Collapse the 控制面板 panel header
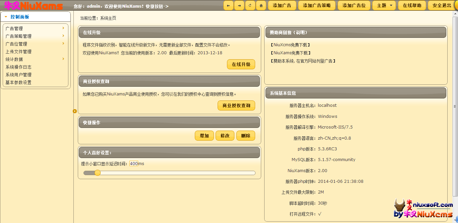The height and width of the screenshot is (223, 458). [36, 17]
